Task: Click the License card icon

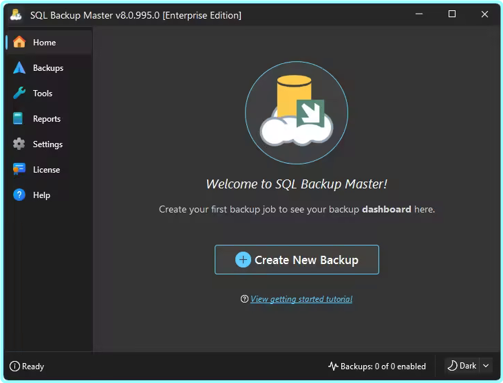Action: click(x=19, y=169)
